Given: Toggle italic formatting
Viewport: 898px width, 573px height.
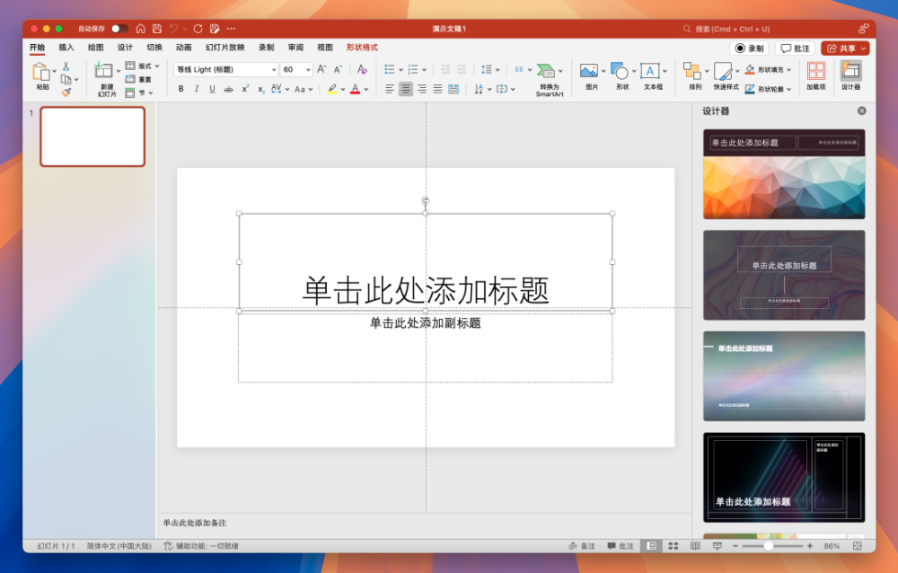Looking at the screenshot, I should 197,89.
